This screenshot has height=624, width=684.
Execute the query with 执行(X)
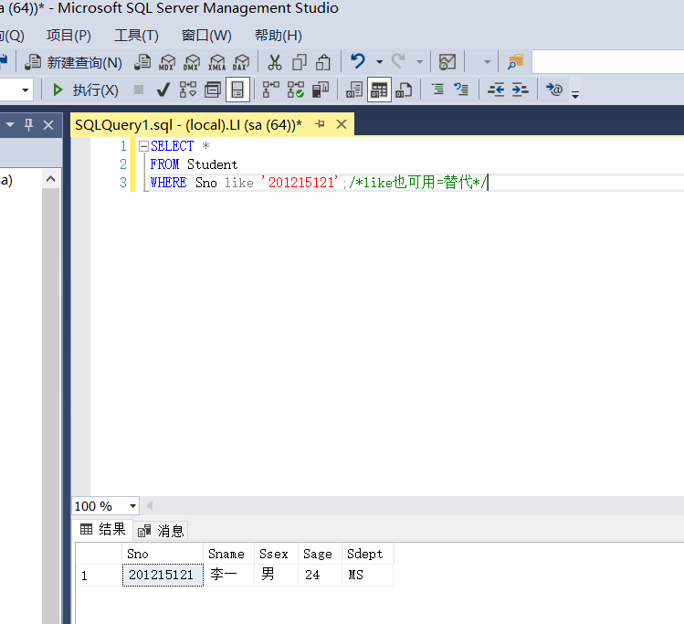click(x=85, y=90)
